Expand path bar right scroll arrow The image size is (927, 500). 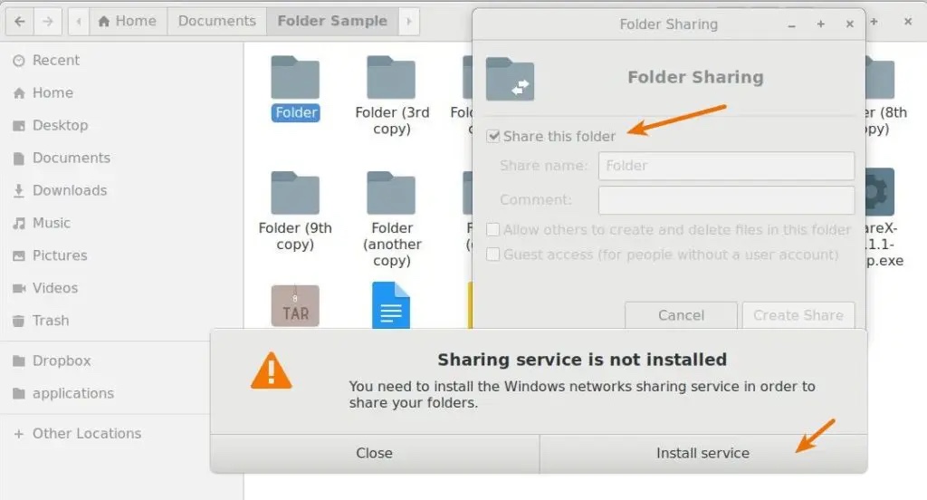(x=409, y=21)
